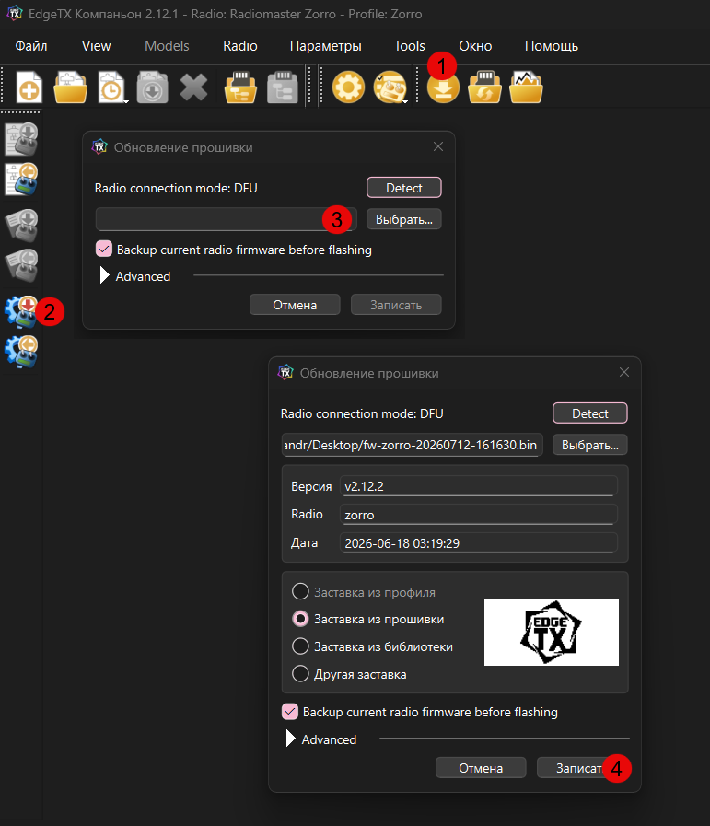Image resolution: width=710 pixels, height=826 pixels.
Task: Open the Radio menu
Action: click(239, 46)
